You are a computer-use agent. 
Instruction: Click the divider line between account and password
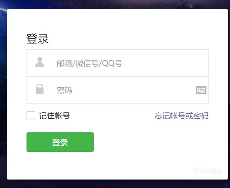coord(117,76)
